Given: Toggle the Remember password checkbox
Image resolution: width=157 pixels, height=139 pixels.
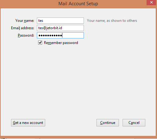Looking at the screenshot, I should 40,42.
